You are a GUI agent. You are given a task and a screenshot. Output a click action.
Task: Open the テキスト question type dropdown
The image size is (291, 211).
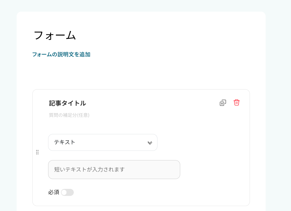coord(103,142)
